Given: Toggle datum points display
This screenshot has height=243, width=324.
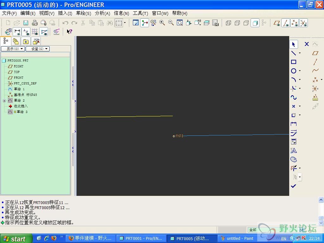Looking at the screenshot, I should coord(295,23).
